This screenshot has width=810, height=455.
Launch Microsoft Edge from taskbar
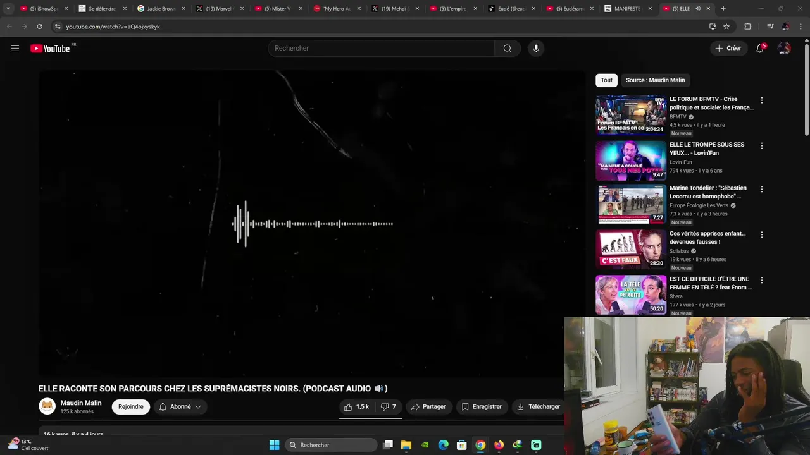444,445
